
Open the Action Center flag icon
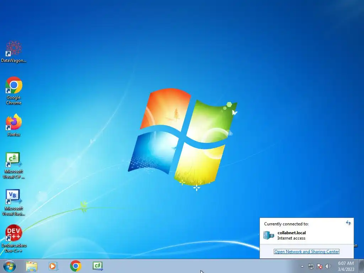(x=320, y=266)
